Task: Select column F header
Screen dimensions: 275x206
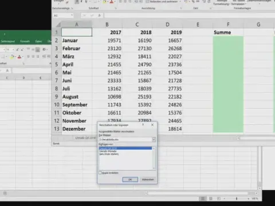Action: click(x=228, y=25)
